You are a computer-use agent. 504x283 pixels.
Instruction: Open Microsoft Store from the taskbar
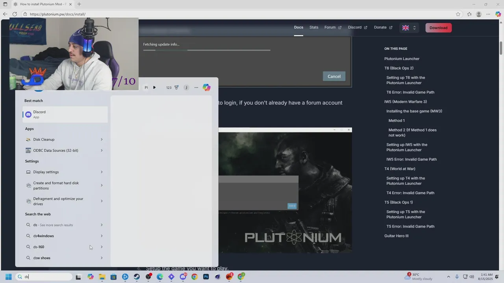[x=113, y=277]
